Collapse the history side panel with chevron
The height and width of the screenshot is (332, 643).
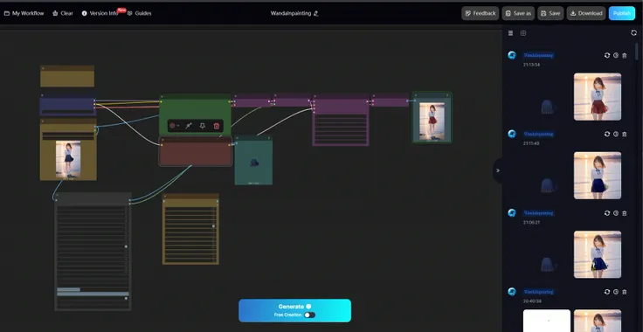498,170
